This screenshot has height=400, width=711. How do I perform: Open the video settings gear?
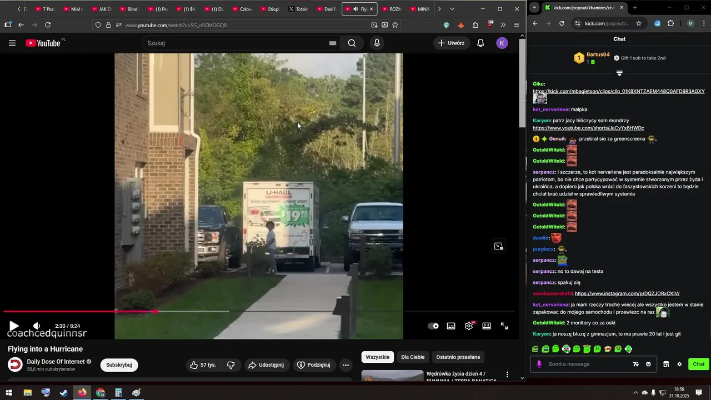(469, 326)
